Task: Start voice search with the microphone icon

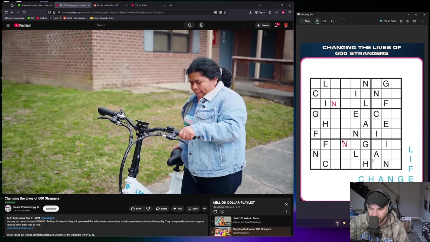Action: 201,25
